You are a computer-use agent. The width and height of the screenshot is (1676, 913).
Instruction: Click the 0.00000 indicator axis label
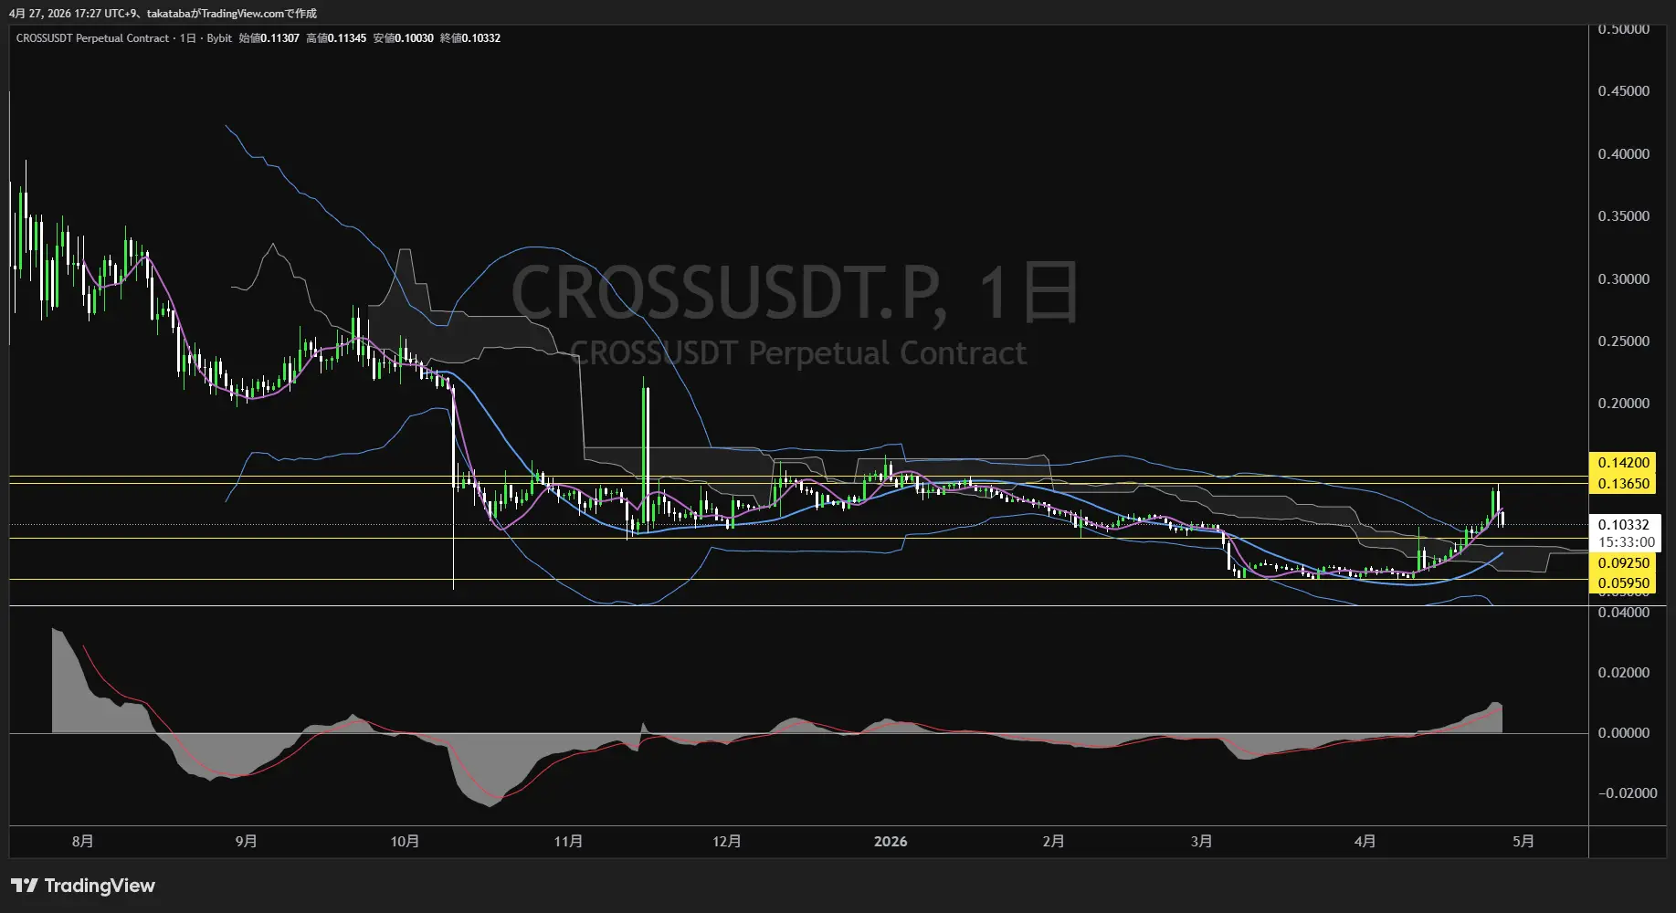[x=1623, y=733]
